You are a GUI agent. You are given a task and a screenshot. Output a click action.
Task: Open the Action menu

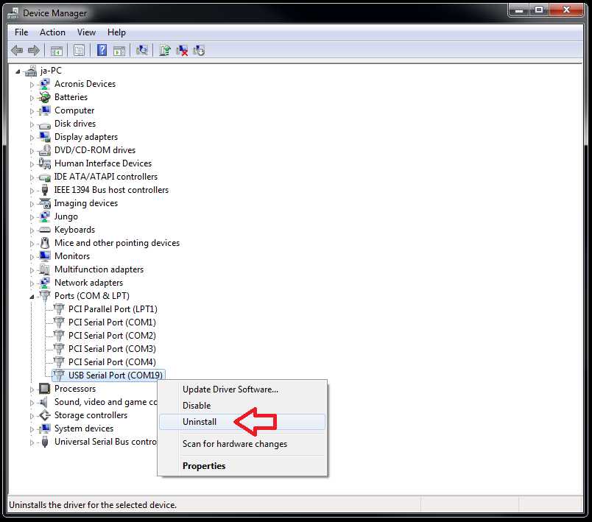(52, 32)
